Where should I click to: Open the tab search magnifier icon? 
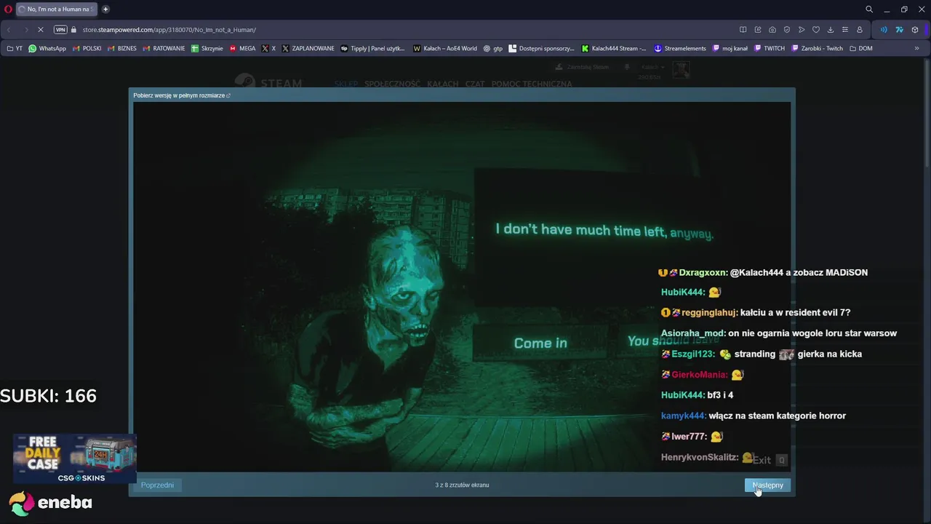(868, 9)
